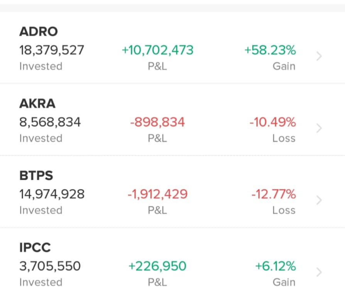The width and height of the screenshot is (345, 293).
Task: Tap AKRA P&L value -898,834
Action: tap(157, 122)
